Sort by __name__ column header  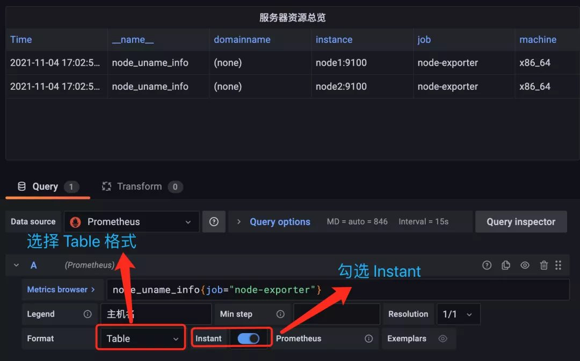coord(133,40)
